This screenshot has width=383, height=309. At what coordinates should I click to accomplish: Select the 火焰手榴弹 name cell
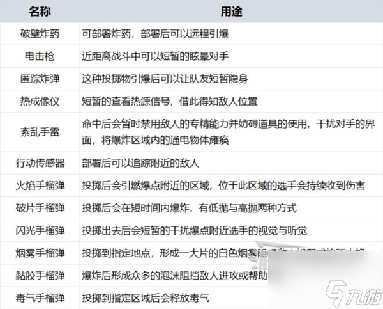point(40,186)
